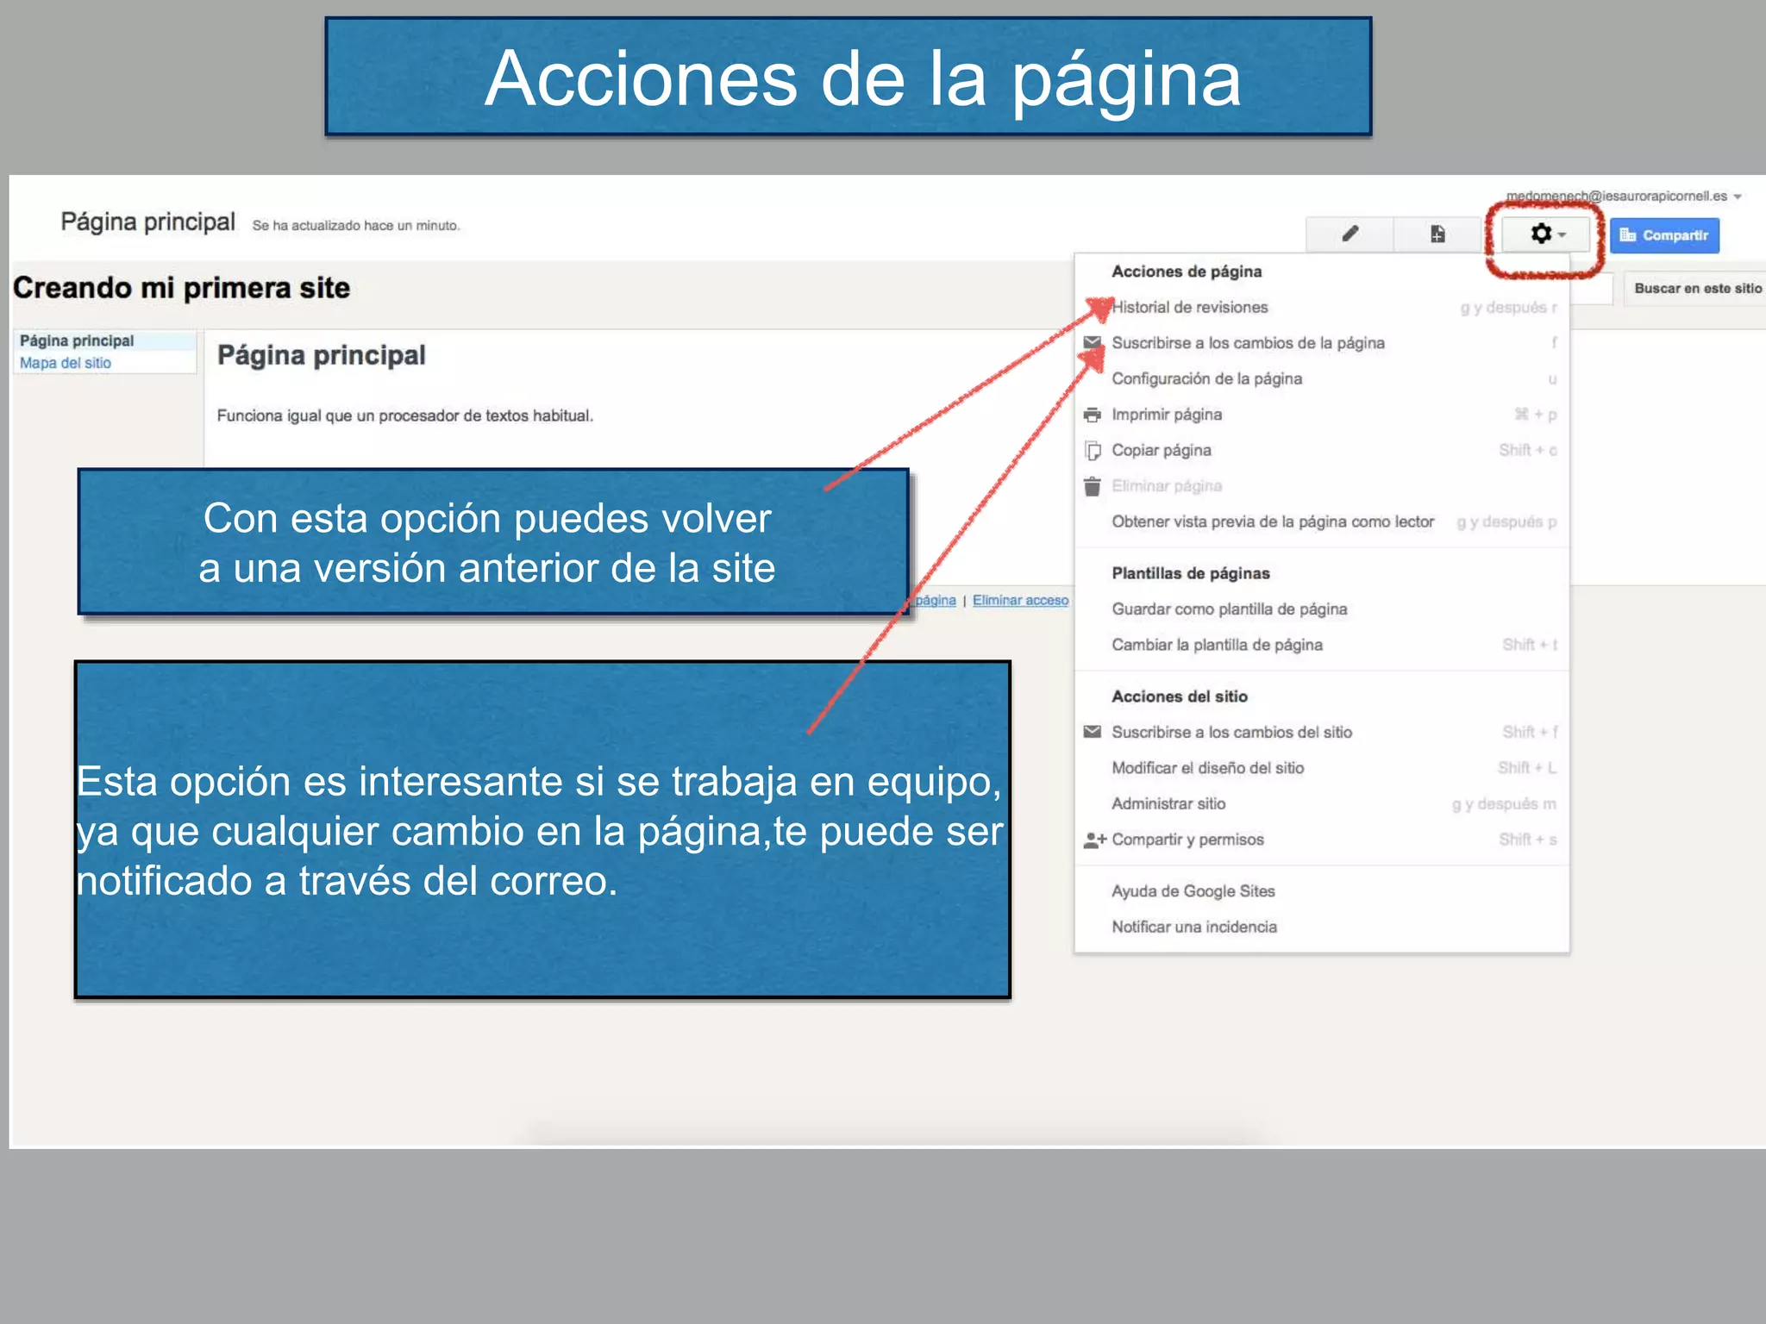The width and height of the screenshot is (1766, 1324).
Task: Open Compartir y permisos
Action: (x=1321, y=840)
